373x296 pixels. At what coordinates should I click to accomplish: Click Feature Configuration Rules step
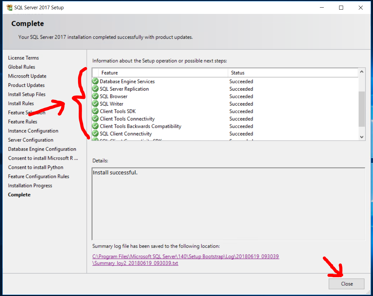[39, 177]
